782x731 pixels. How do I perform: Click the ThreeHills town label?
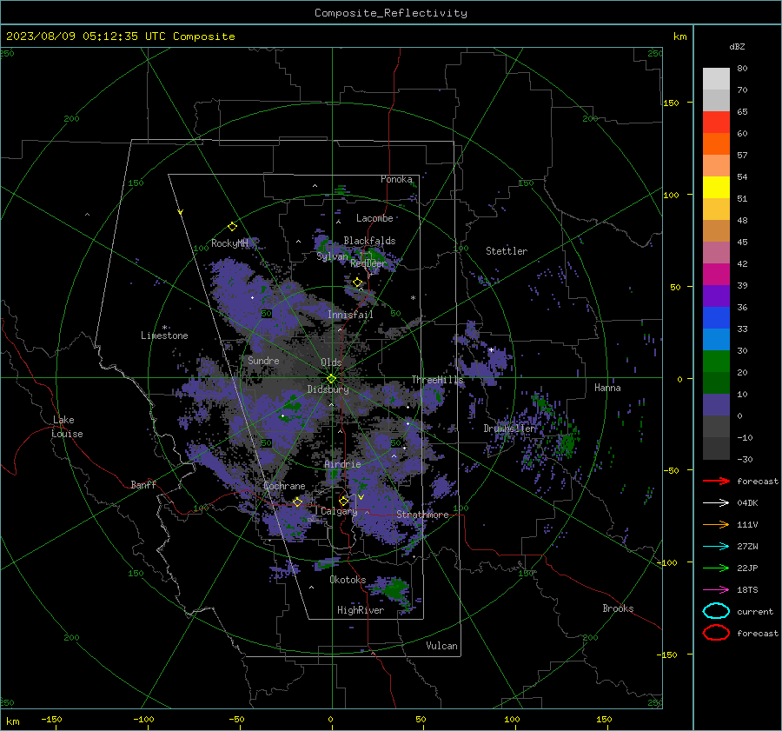[437, 380]
